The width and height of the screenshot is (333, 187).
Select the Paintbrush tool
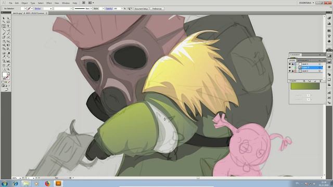click(4, 34)
